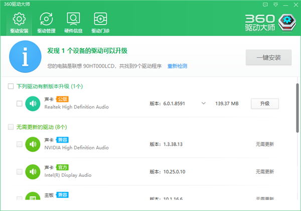Click the Intel Display Audio speaker icon
The width and height of the screenshot is (301, 211).
[x=33, y=172]
